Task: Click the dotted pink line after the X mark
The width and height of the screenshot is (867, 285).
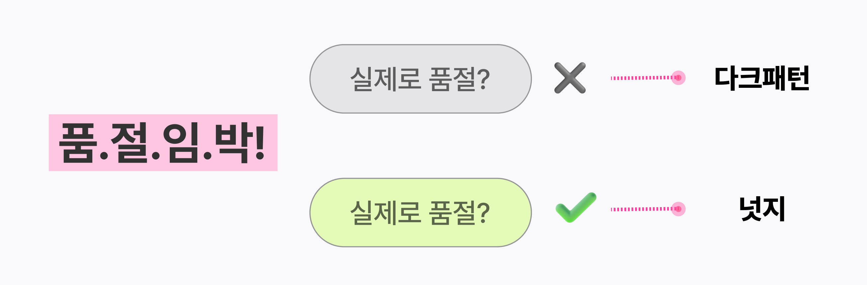Action: [x=642, y=78]
